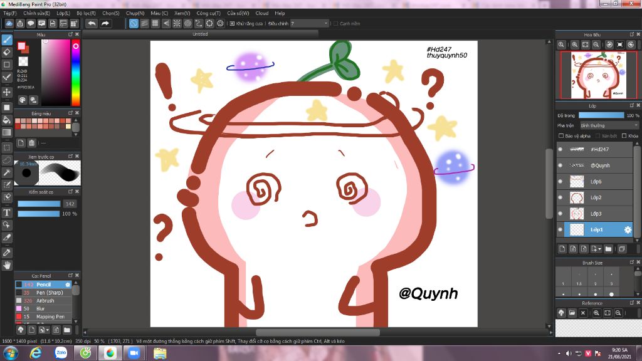Image resolution: width=642 pixels, height=361 pixels.
Task: Choose the Text tool
Action: 7,212
